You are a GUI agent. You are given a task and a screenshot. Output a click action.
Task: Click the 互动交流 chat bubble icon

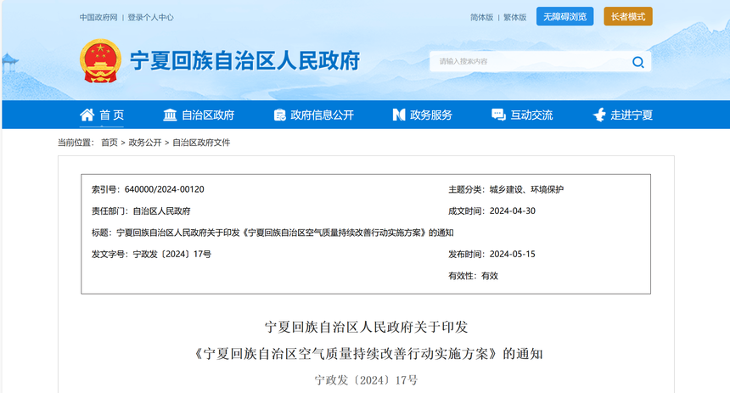[498, 115]
